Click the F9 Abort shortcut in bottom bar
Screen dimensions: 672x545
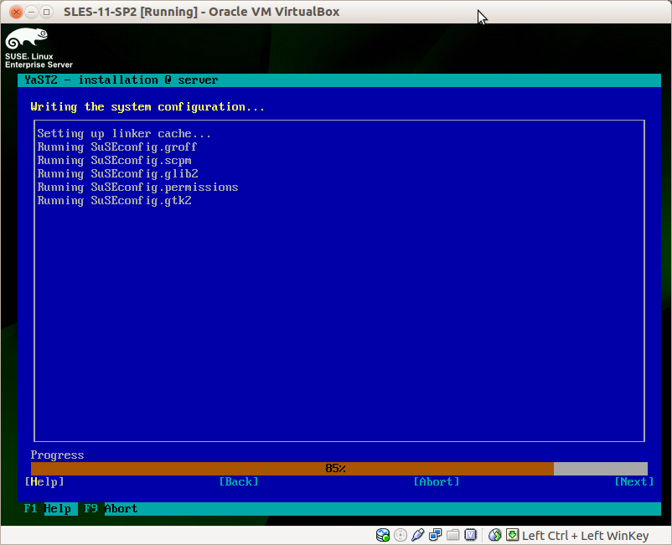[111, 509]
